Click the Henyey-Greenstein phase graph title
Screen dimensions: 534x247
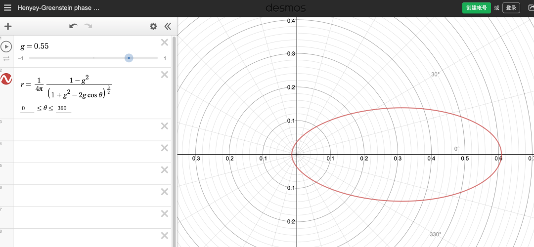(x=58, y=8)
